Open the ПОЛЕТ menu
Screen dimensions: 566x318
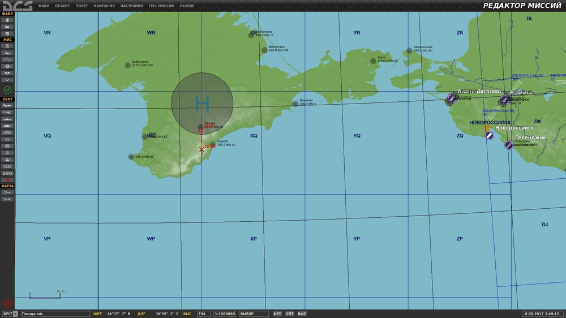click(x=82, y=6)
